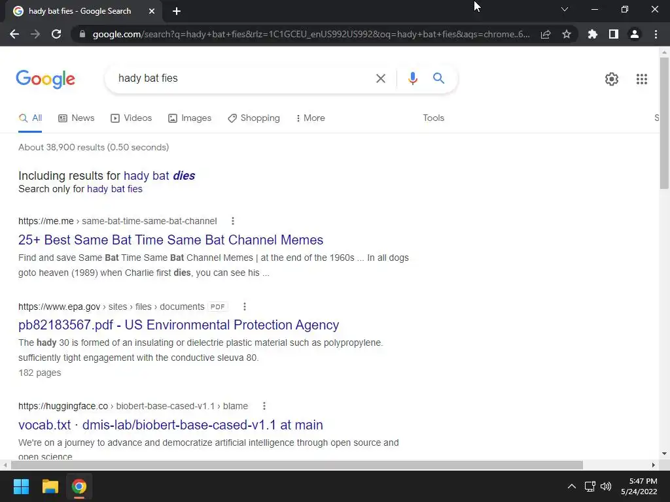
Task: Close the hady bat fies tab
Action: pyautogui.click(x=151, y=11)
